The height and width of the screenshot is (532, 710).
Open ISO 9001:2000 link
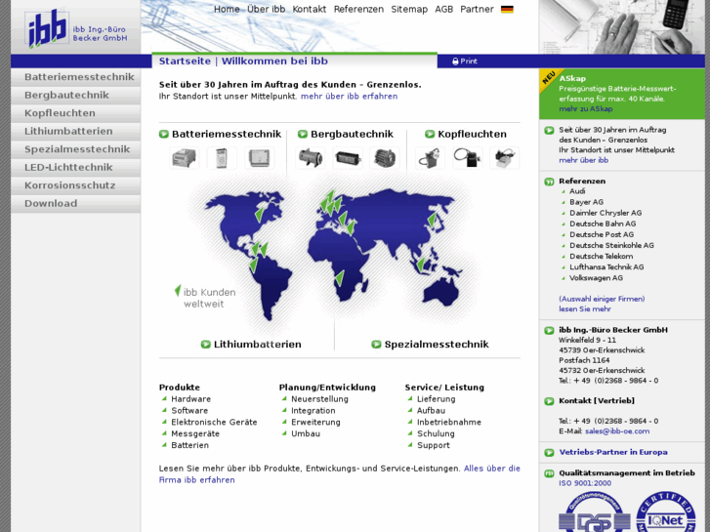(585, 483)
